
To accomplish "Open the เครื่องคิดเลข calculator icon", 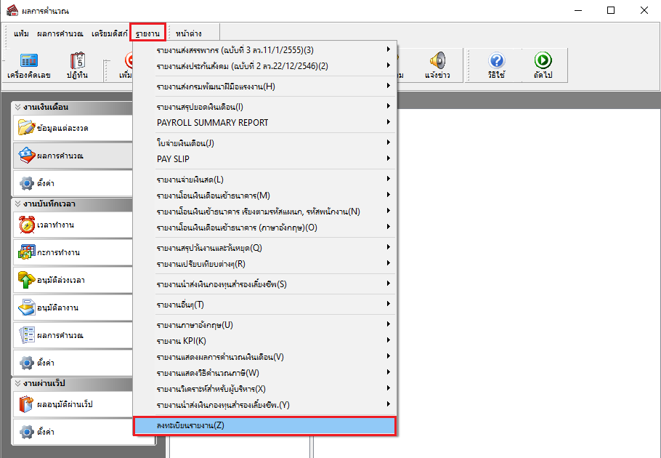I will pyautogui.click(x=28, y=61).
